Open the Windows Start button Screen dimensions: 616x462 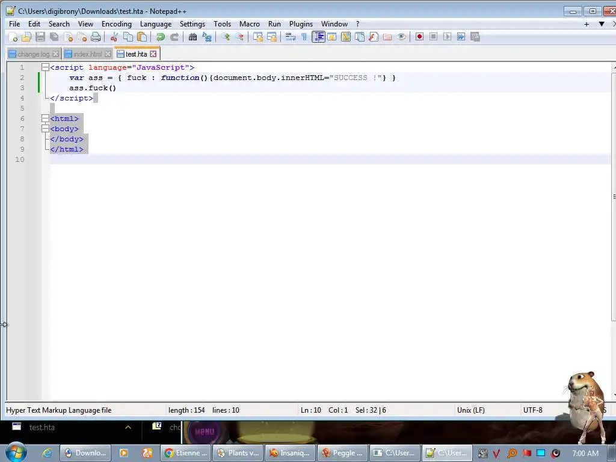point(16,452)
